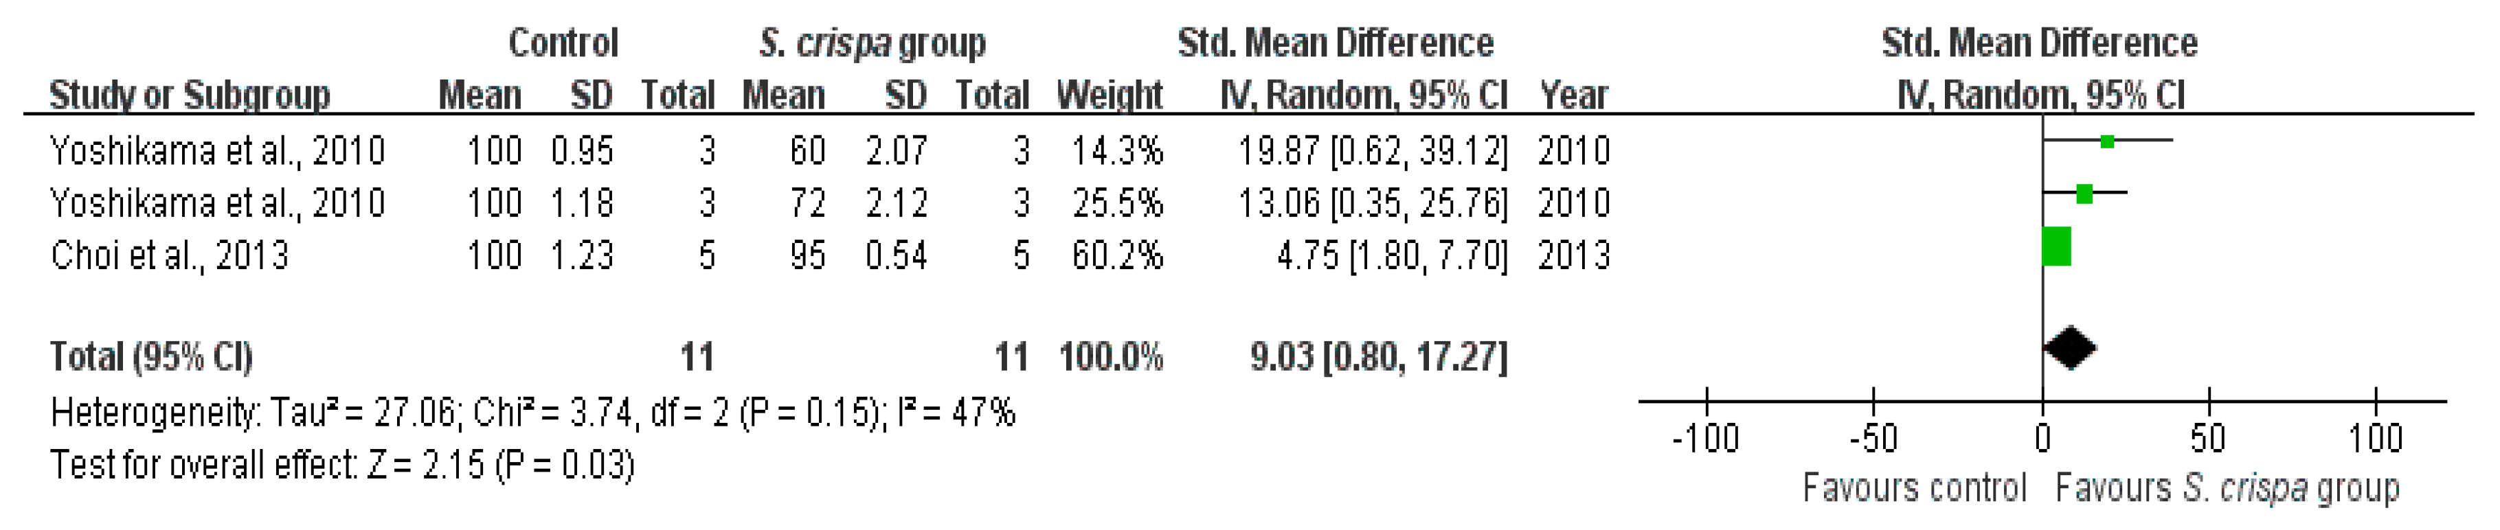Click the Weight column header
Screen dimensions: 2500x530
click(x=1110, y=95)
